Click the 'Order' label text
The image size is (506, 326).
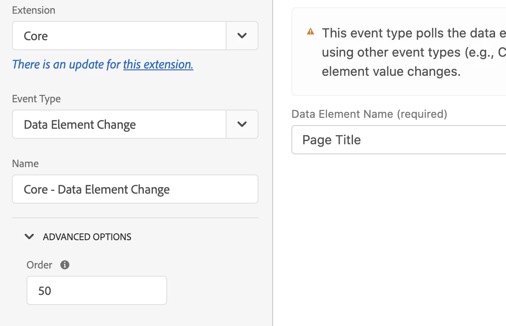coord(39,265)
